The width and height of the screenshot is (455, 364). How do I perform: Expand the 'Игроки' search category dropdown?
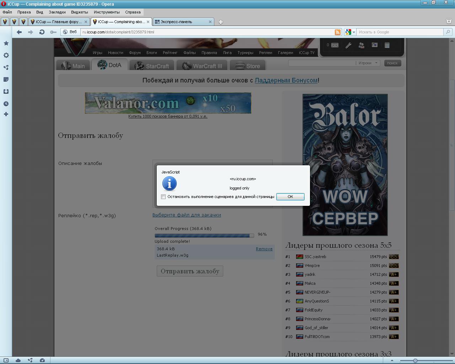(x=368, y=63)
